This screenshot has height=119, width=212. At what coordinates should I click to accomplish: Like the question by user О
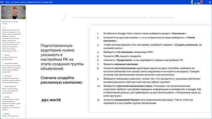(x=3, y=28)
